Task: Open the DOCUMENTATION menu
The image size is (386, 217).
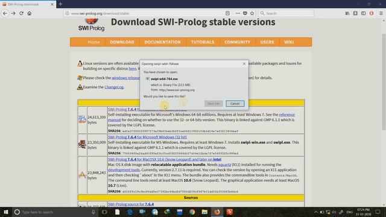Action: click(162, 42)
